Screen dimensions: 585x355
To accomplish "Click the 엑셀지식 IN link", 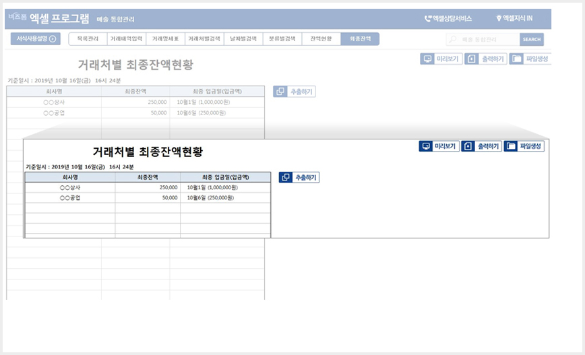I will tap(514, 18).
